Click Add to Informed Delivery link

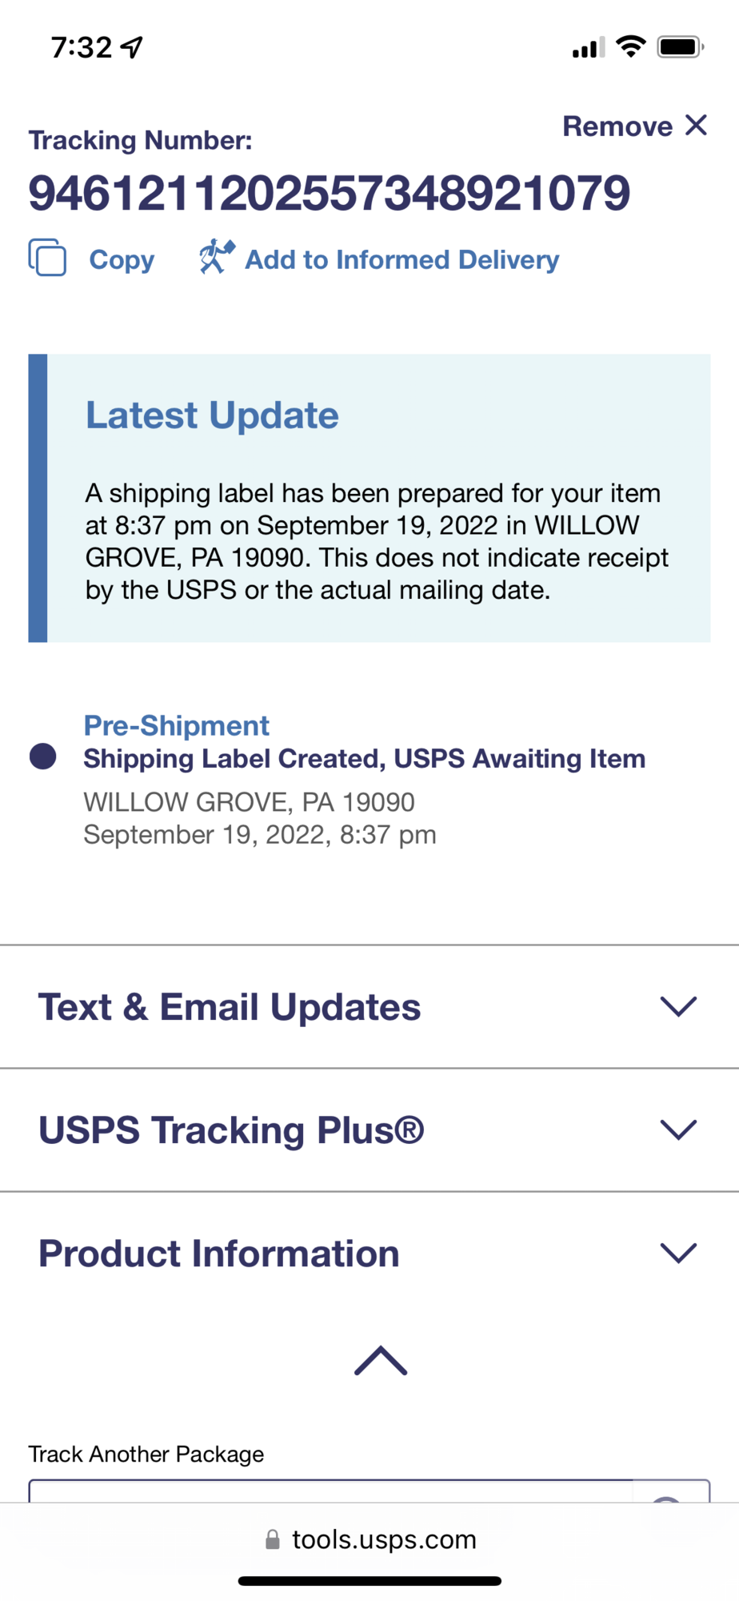tap(401, 259)
